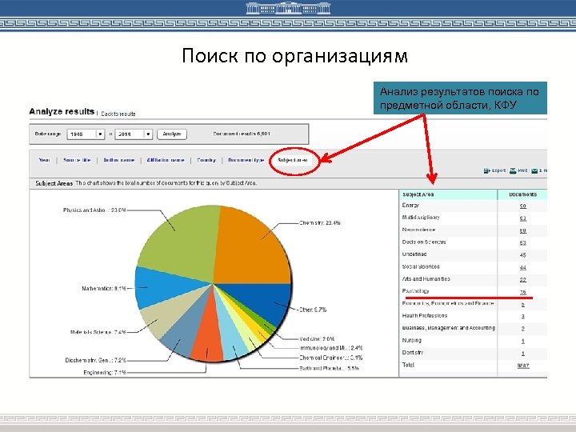Click the Export icon
The width and height of the screenshot is (576, 432).
click(x=487, y=171)
